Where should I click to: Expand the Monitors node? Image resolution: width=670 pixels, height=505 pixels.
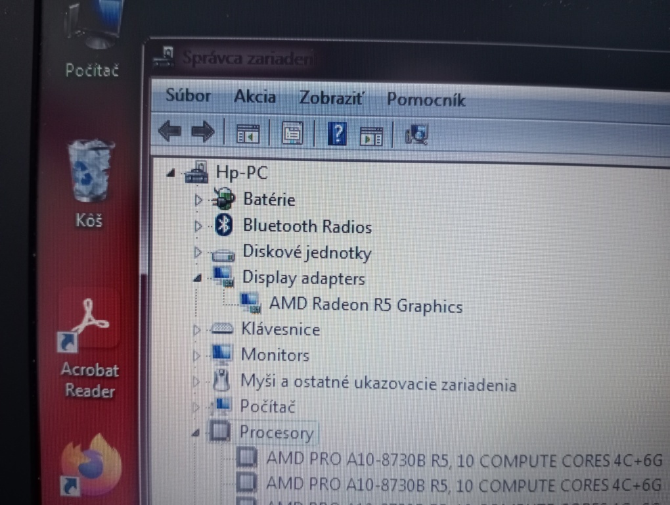click(x=196, y=355)
